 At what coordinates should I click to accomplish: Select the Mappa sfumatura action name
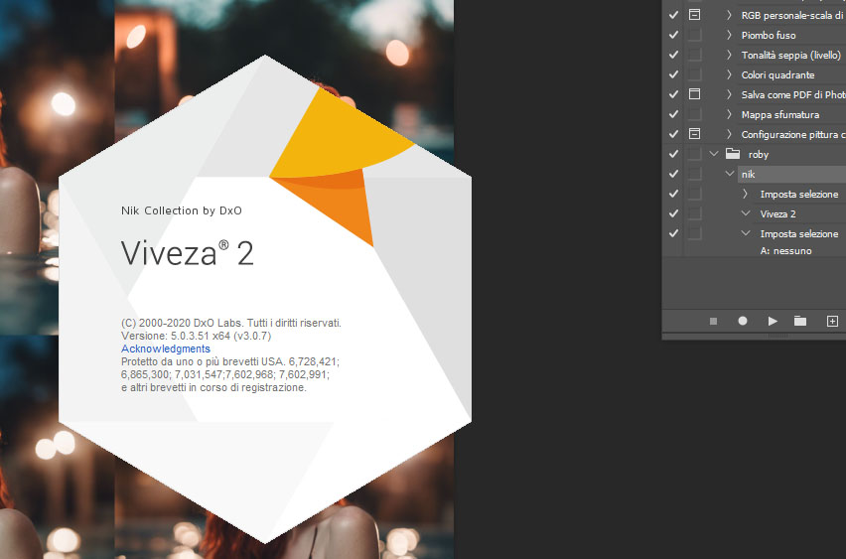tap(780, 114)
